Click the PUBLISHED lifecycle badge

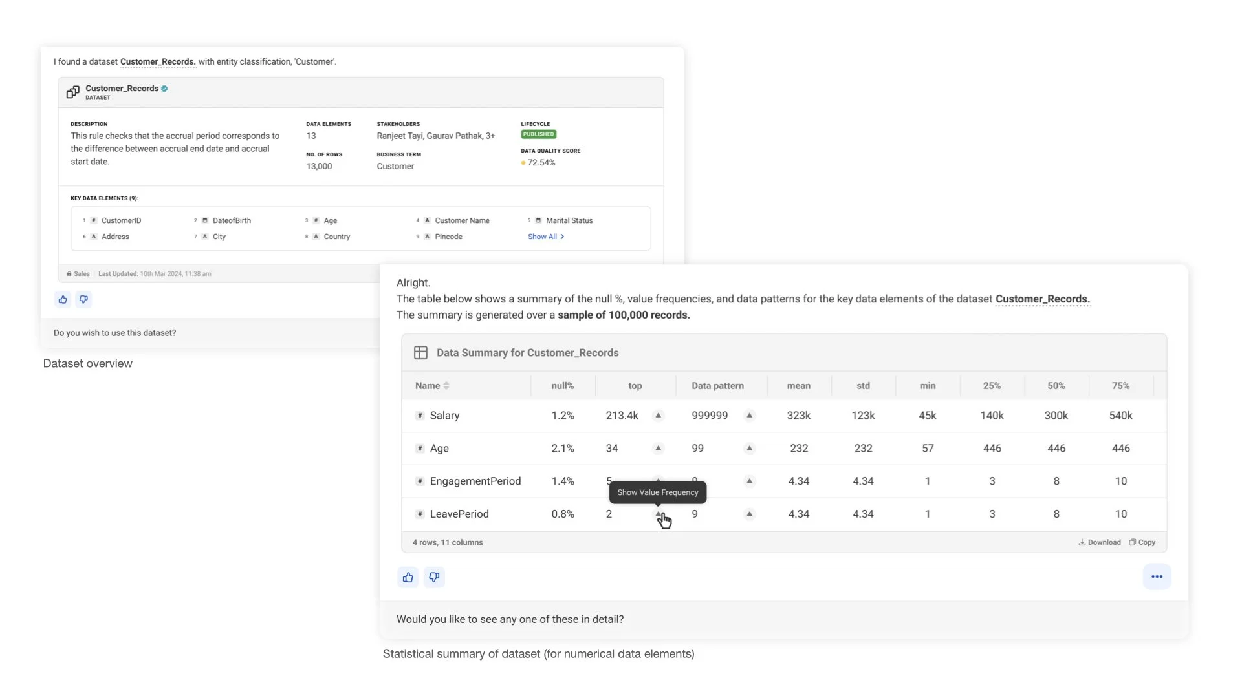[x=538, y=134]
